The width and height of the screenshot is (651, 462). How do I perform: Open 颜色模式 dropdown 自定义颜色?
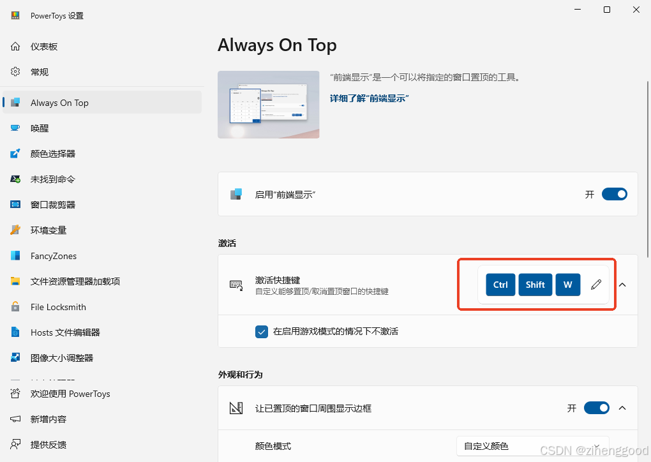533,446
